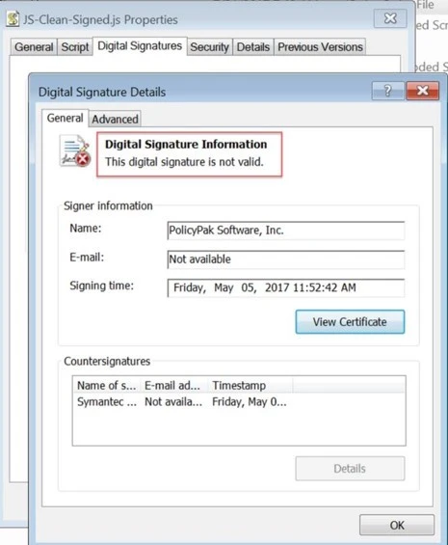
Task: Click the Timestamp column header
Action: [x=250, y=385]
